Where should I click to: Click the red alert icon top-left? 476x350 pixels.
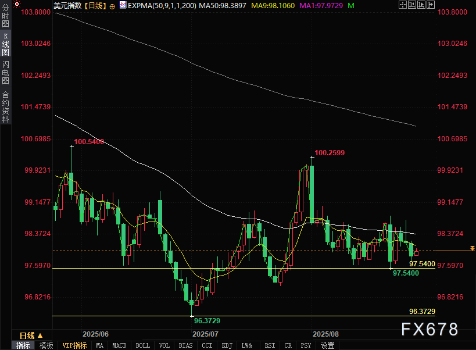17,4
